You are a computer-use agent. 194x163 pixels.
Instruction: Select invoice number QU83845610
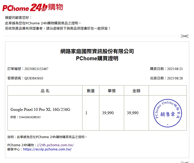pyautogui.click(x=34, y=78)
